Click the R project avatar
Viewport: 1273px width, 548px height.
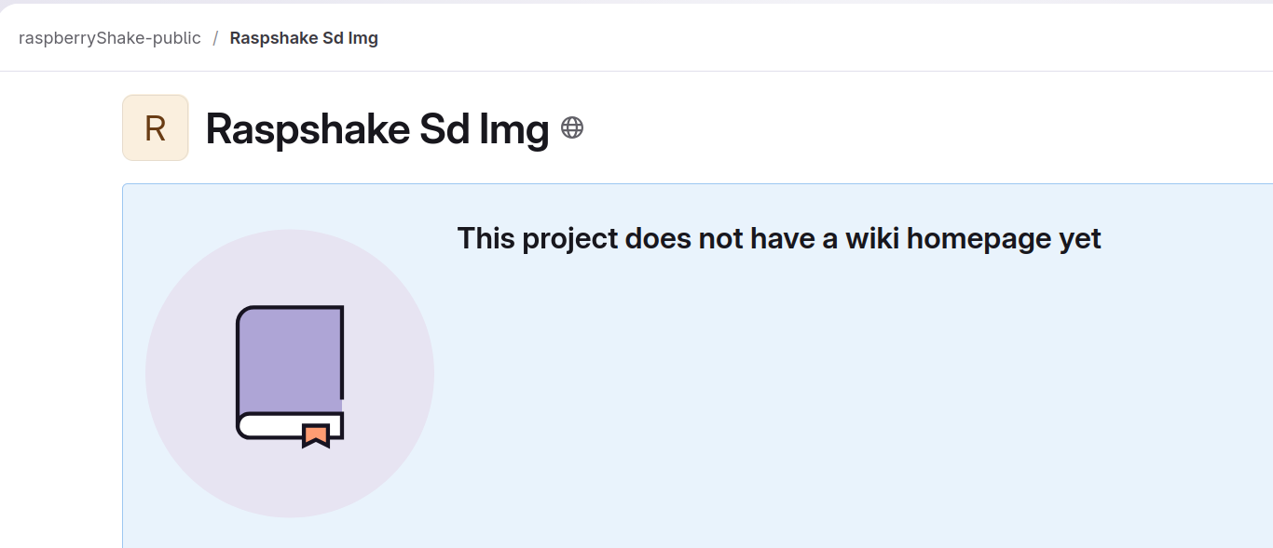pyautogui.click(x=156, y=128)
